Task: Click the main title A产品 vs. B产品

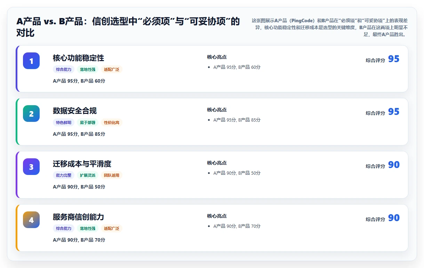Action: click(x=128, y=27)
